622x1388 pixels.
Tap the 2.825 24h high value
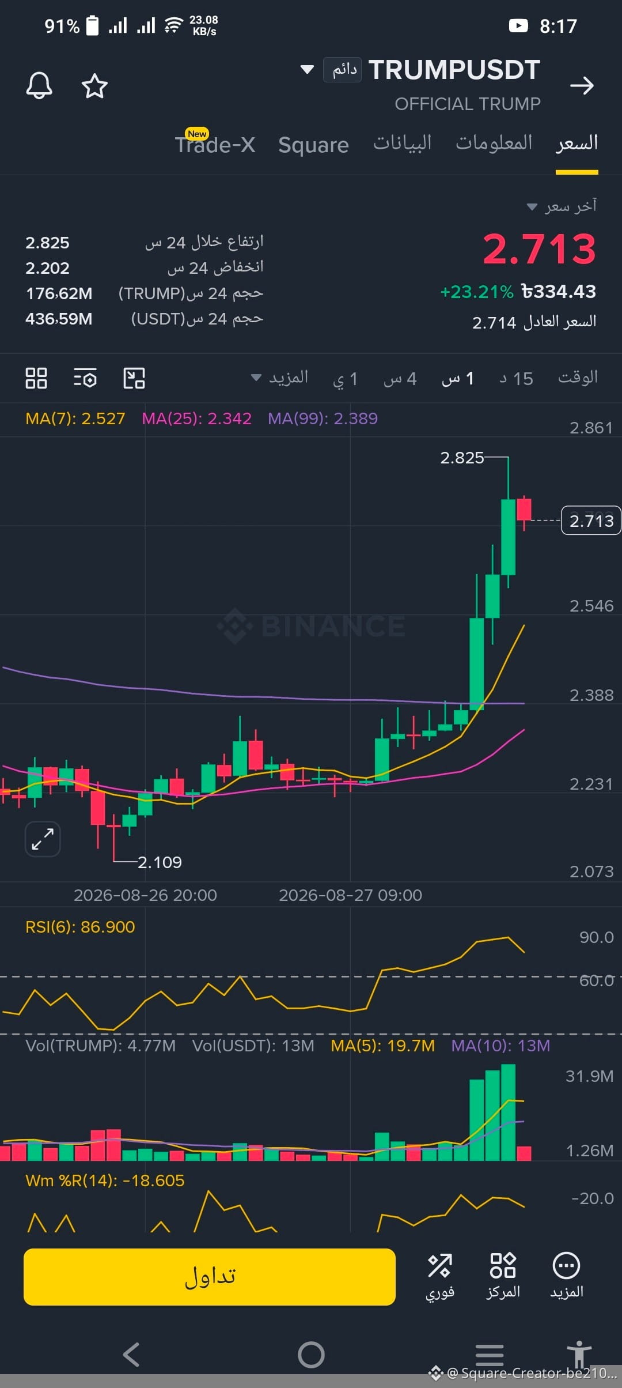[47, 243]
